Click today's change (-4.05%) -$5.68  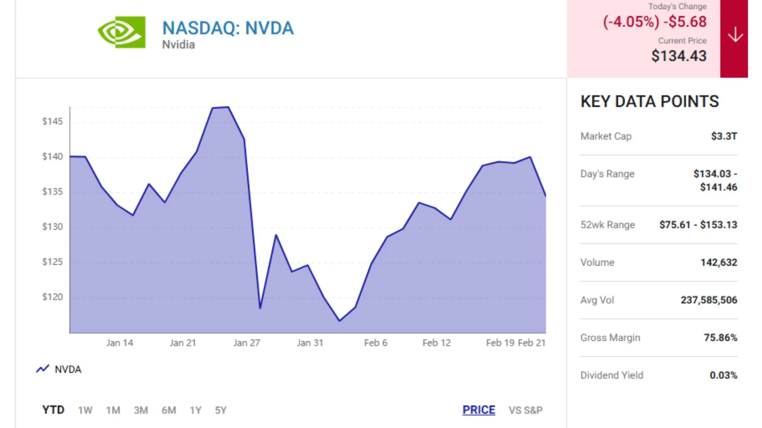pos(655,22)
